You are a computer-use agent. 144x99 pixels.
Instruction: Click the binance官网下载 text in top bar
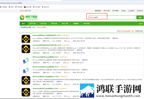pos(25,11)
